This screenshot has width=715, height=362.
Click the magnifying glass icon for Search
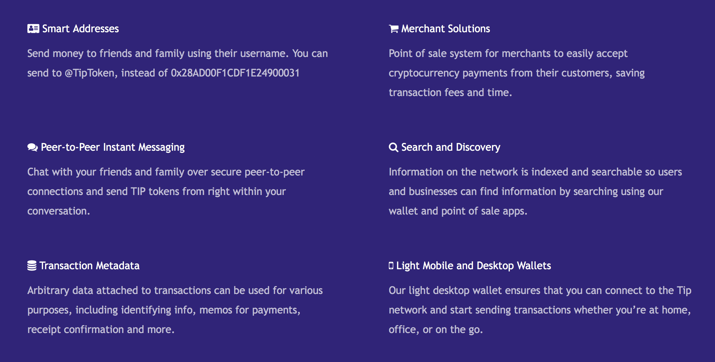coord(393,147)
